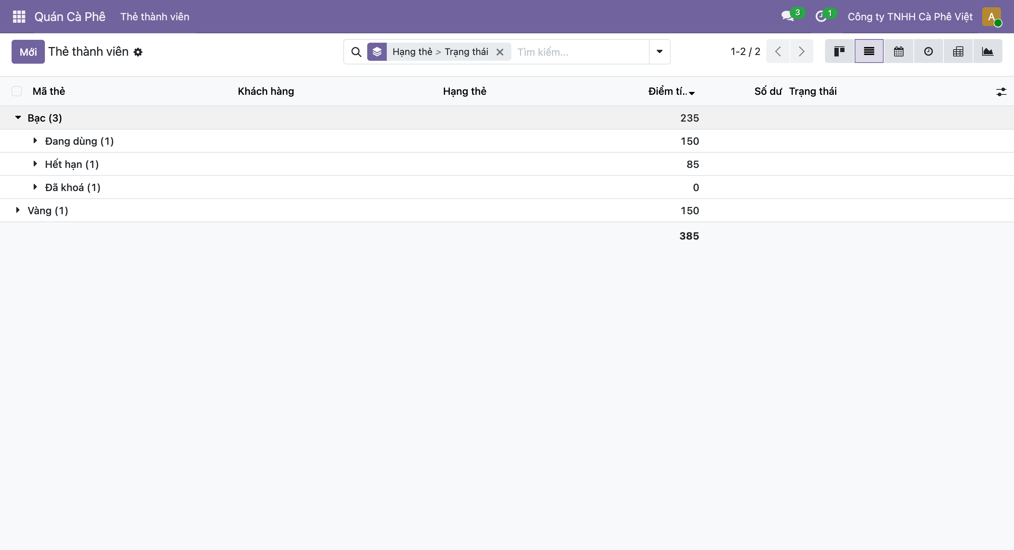
Task: Switch to Calendar view
Action: tap(899, 51)
